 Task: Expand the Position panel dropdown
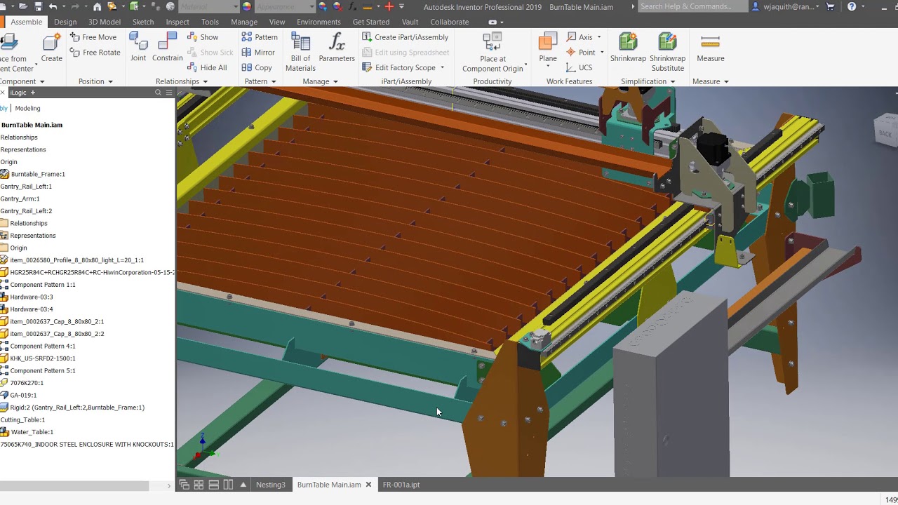(x=110, y=81)
